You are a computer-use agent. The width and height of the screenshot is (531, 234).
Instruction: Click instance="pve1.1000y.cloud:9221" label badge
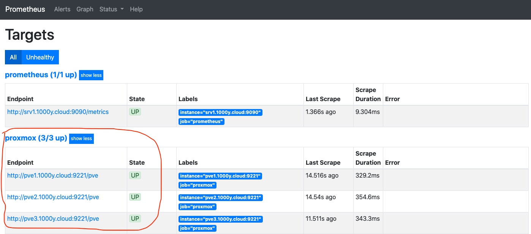[x=220, y=176]
